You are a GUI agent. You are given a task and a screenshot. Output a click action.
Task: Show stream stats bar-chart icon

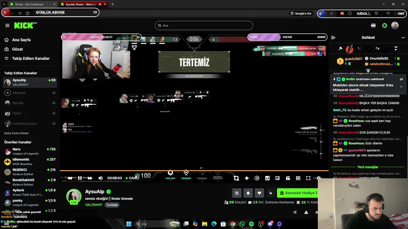tap(267, 178)
